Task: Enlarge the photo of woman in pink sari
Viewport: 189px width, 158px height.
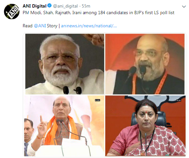Action: coord(145,126)
